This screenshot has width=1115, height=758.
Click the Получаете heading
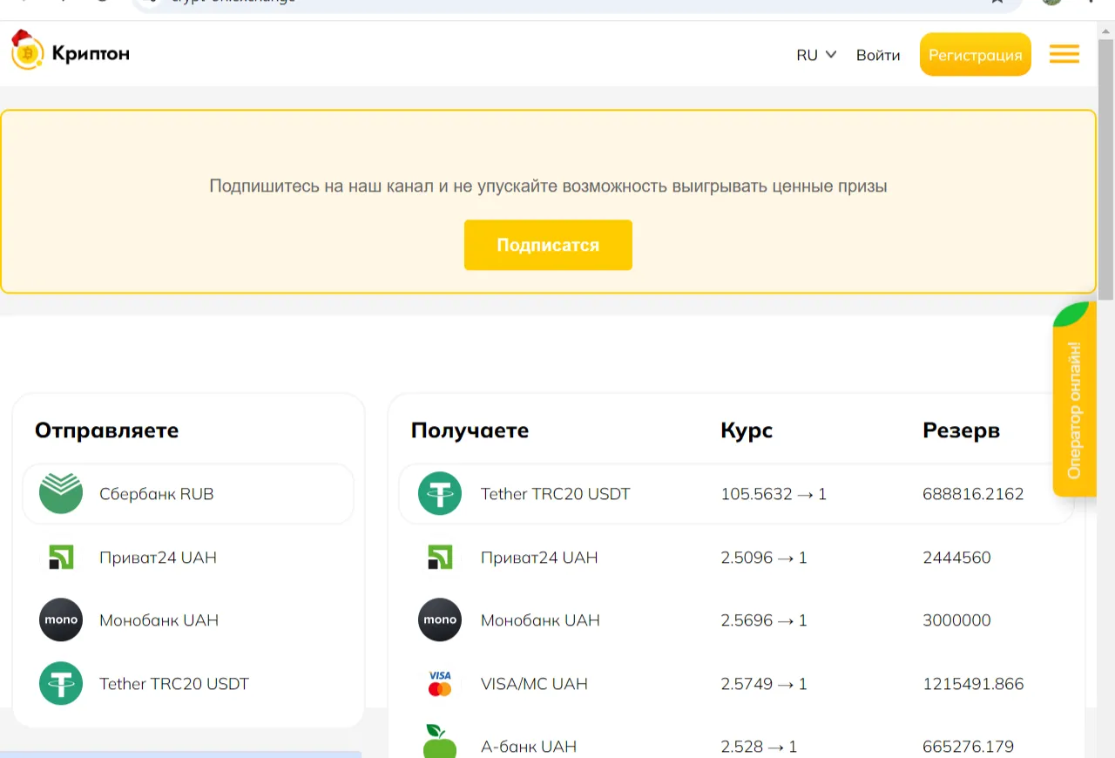[x=470, y=430]
